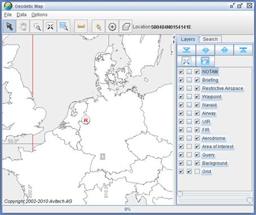Move selected layer up one step
This screenshot has height=215, width=256.
(x=224, y=50)
